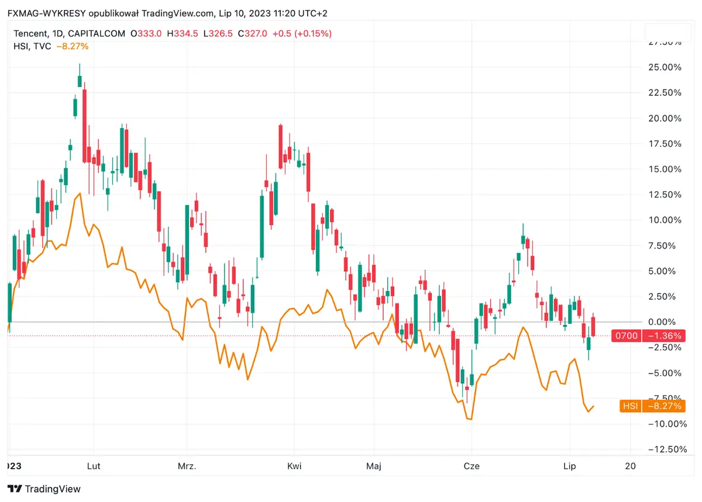Click the 0700 price label on right axis
702x502 pixels.
(x=625, y=335)
